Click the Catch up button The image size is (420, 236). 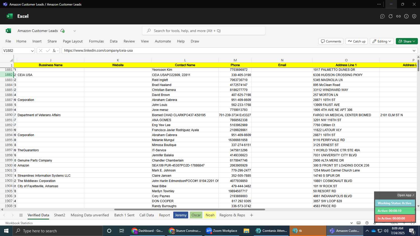tap(357, 41)
